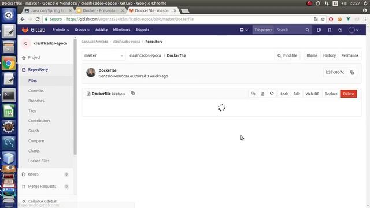Open Todos icon in top navbar
Screen dimensions: 370x208
340,30
